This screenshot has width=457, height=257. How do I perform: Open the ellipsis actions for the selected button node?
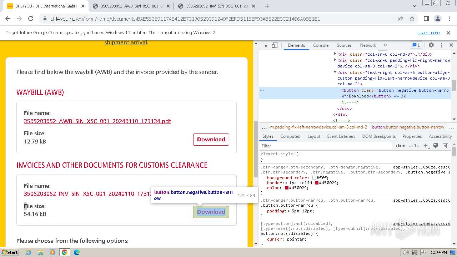click(262, 90)
